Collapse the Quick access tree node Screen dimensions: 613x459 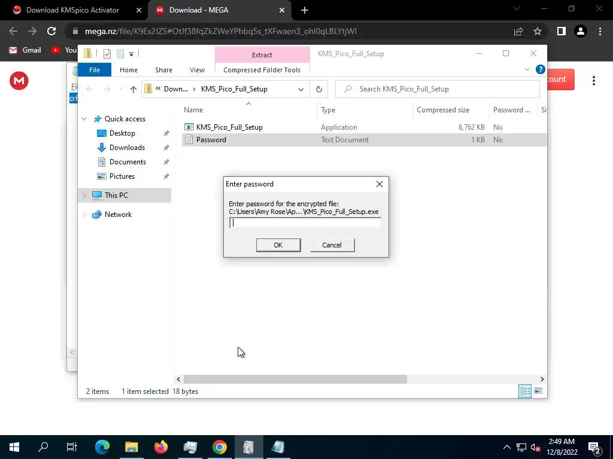(84, 119)
